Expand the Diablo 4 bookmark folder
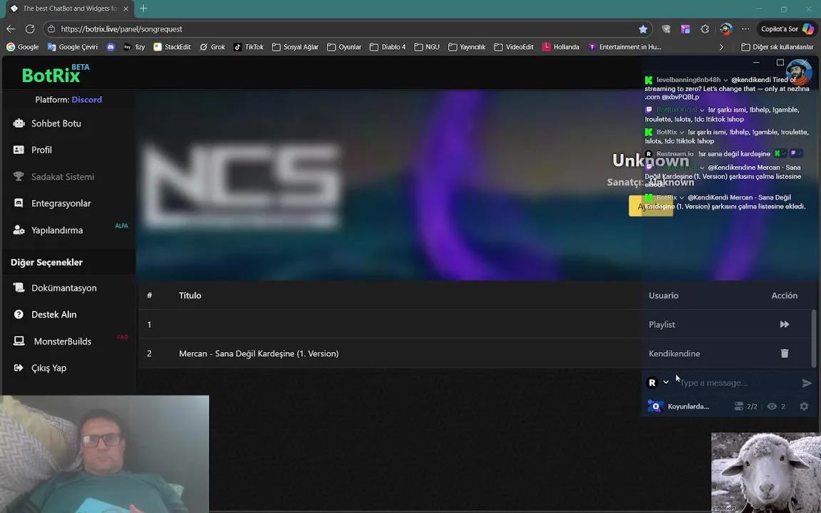 point(388,46)
